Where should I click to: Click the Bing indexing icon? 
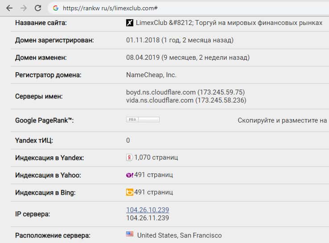(130, 193)
